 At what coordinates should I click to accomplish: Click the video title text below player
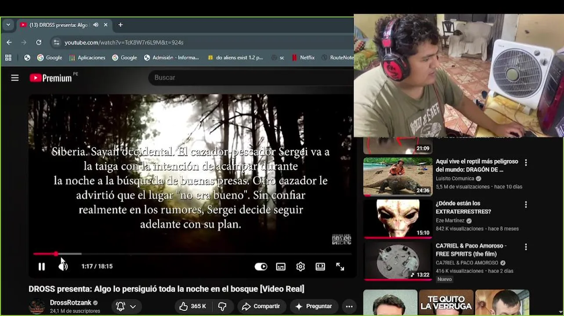166,289
